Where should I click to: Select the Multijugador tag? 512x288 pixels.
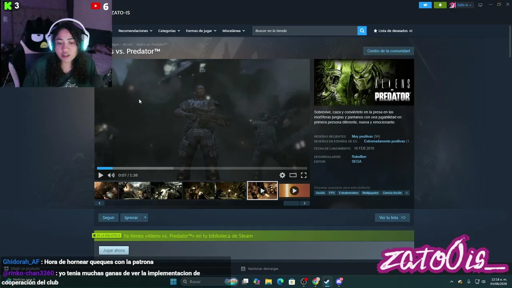[x=371, y=193]
